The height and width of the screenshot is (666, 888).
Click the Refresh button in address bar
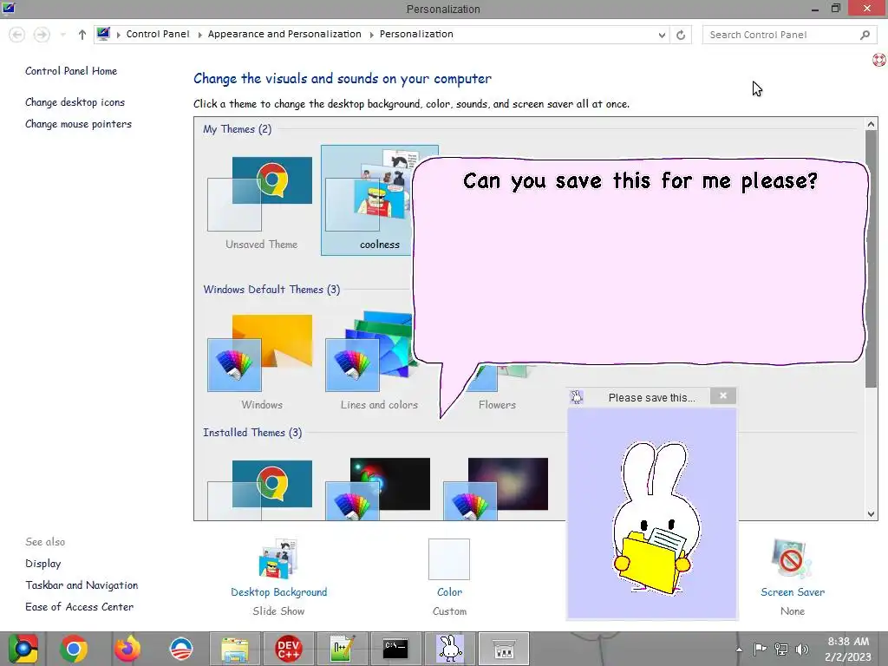click(x=681, y=35)
